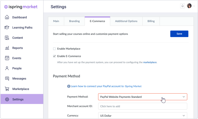Open the Dashboard sidebar item
This screenshot has height=119, width=198.
coord(22,17)
